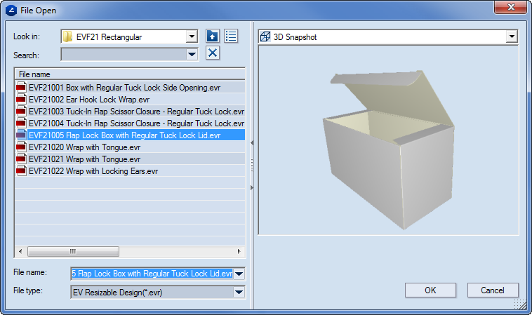The height and width of the screenshot is (315, 532).
Task: Select EVF21022 Wrap with Locking Ears.evr
Action: [93, 171]
